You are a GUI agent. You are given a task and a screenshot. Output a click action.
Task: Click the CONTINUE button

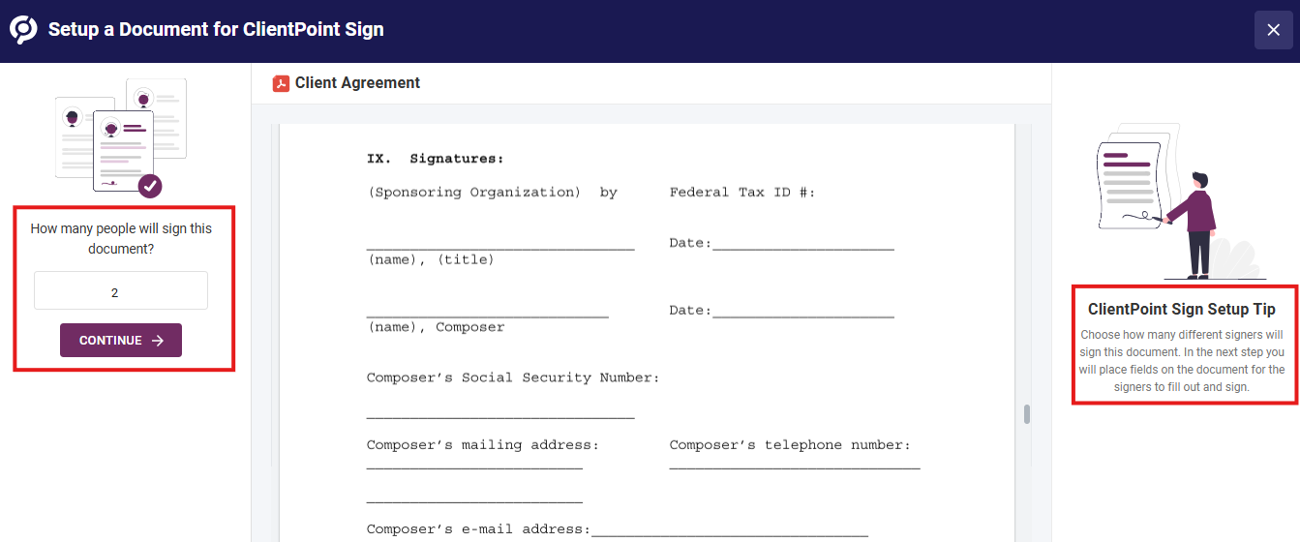(x=121, y=340)
